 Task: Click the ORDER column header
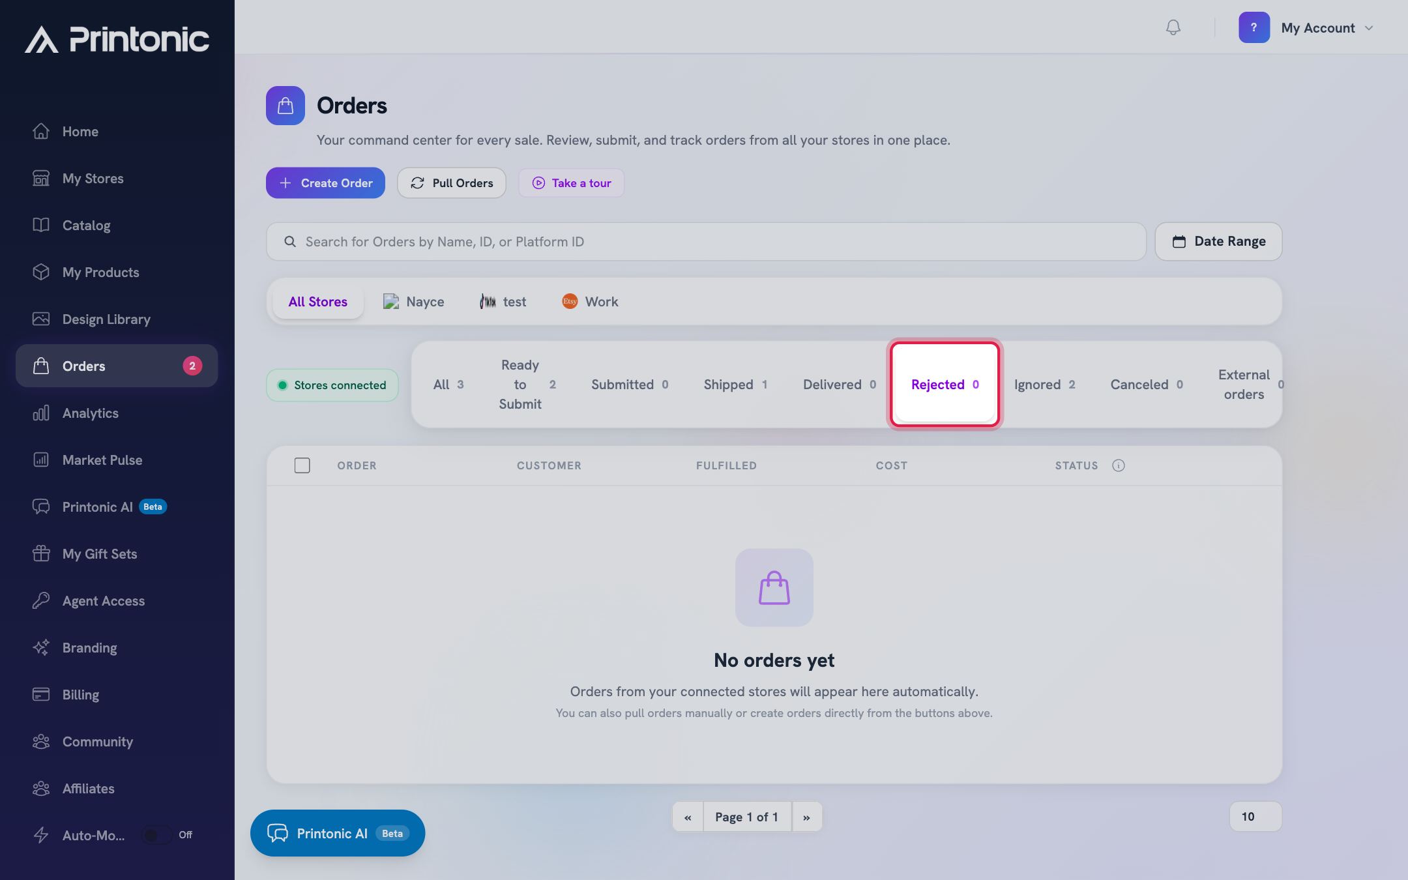point(357,465)
